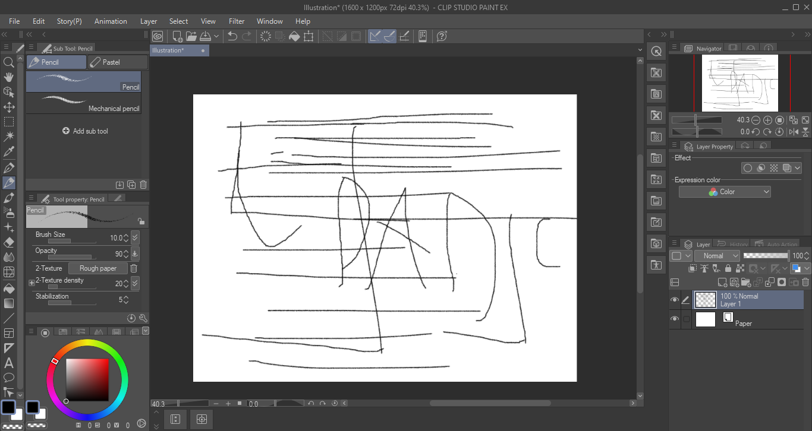Select the Hand move tool
Screen dimensions: 812x431
pyautogui.click(x=9, y=77)
